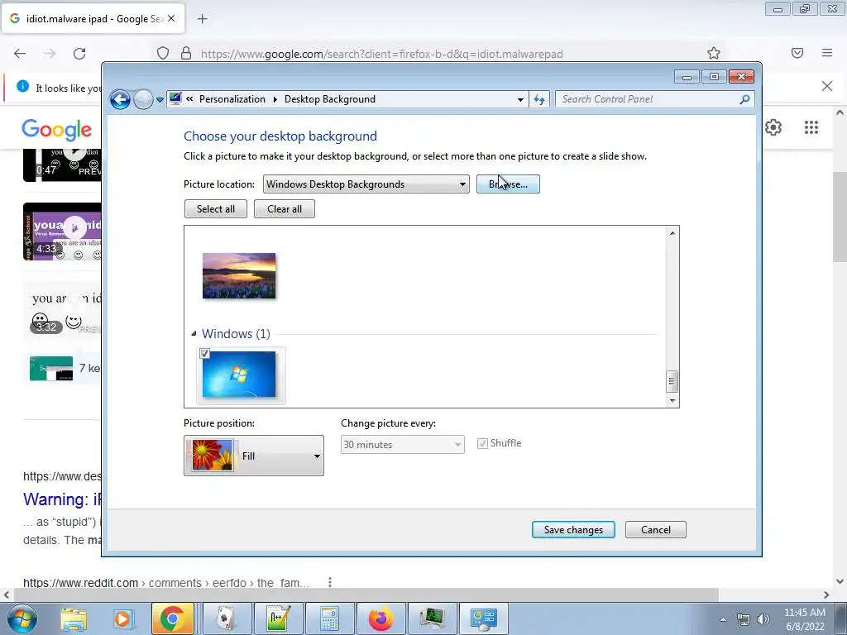
Task: Open reddit result options three dots
Action: point(330,582)
